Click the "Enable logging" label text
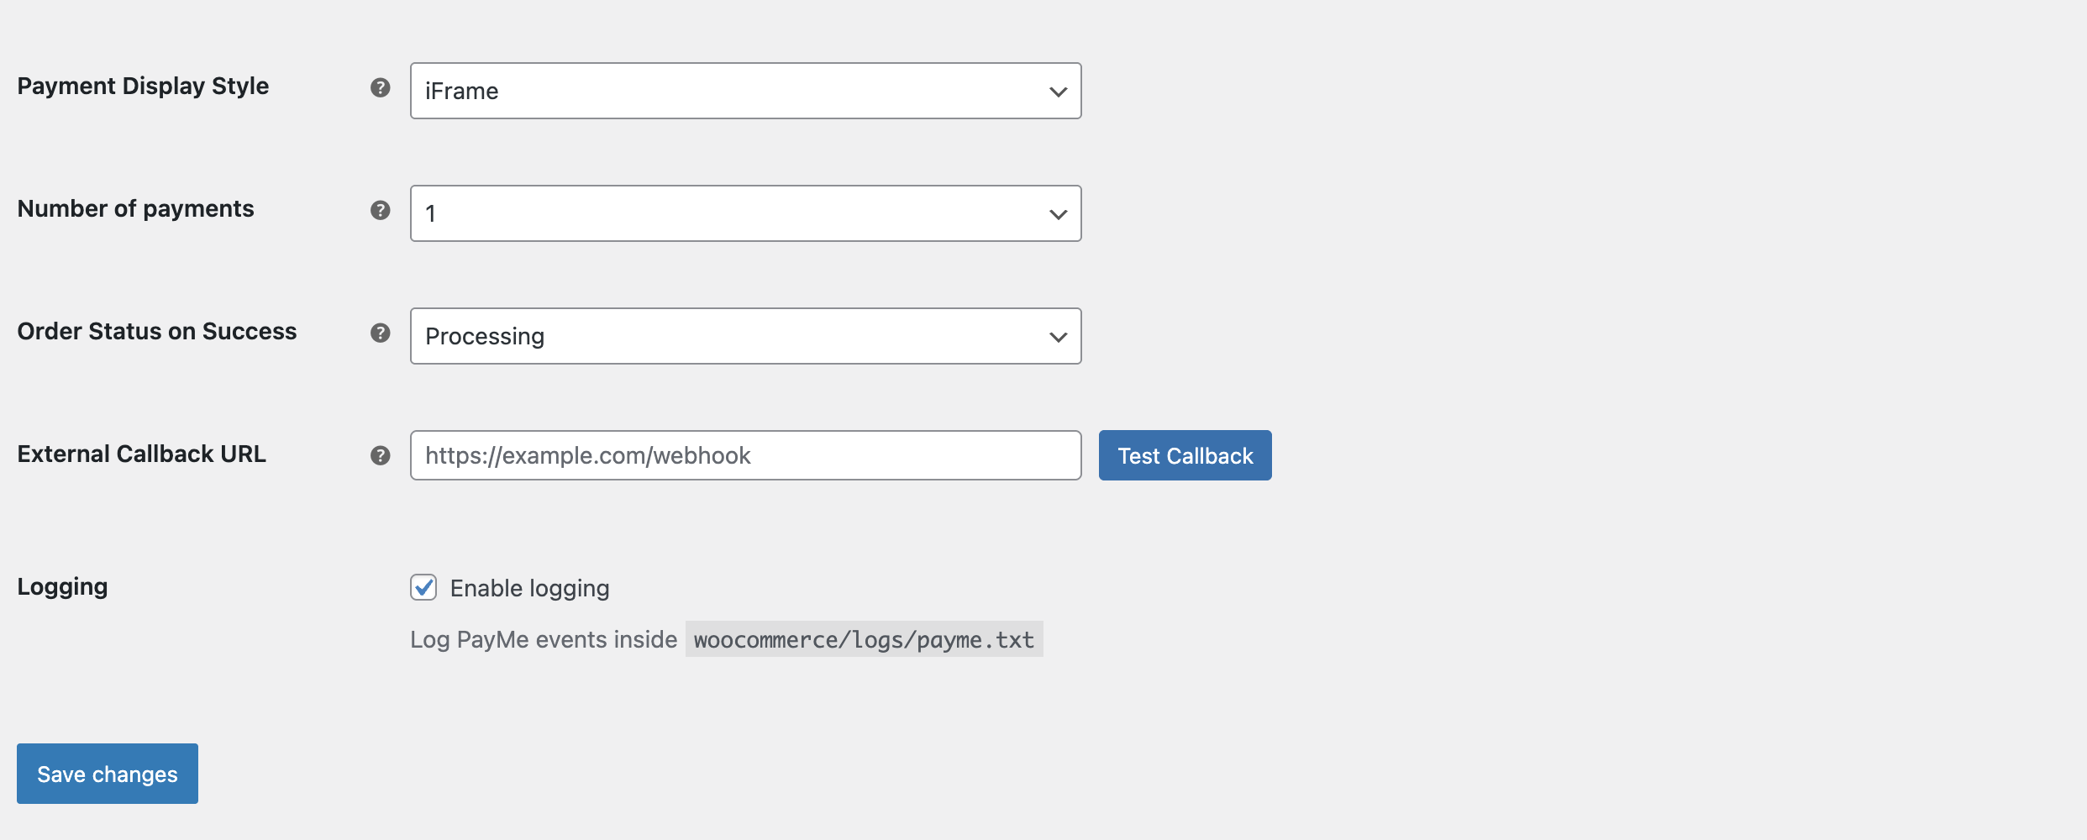2087x840 pixels. coord(529,588)
